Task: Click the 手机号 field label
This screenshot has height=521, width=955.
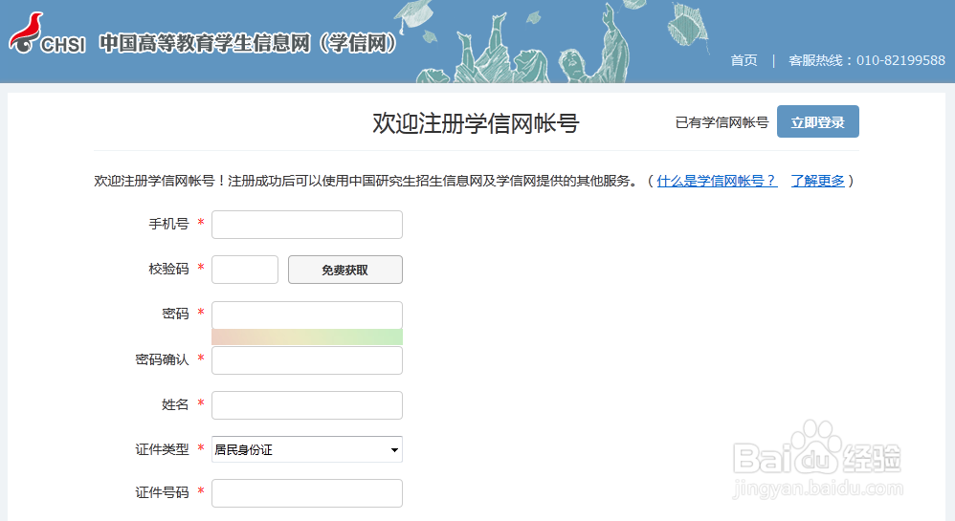Action: click(x=168, y=224)
